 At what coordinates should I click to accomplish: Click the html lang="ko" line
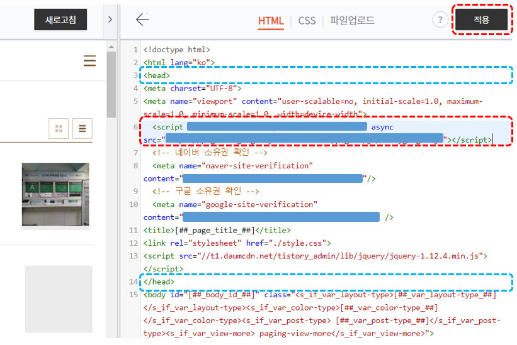179,62
